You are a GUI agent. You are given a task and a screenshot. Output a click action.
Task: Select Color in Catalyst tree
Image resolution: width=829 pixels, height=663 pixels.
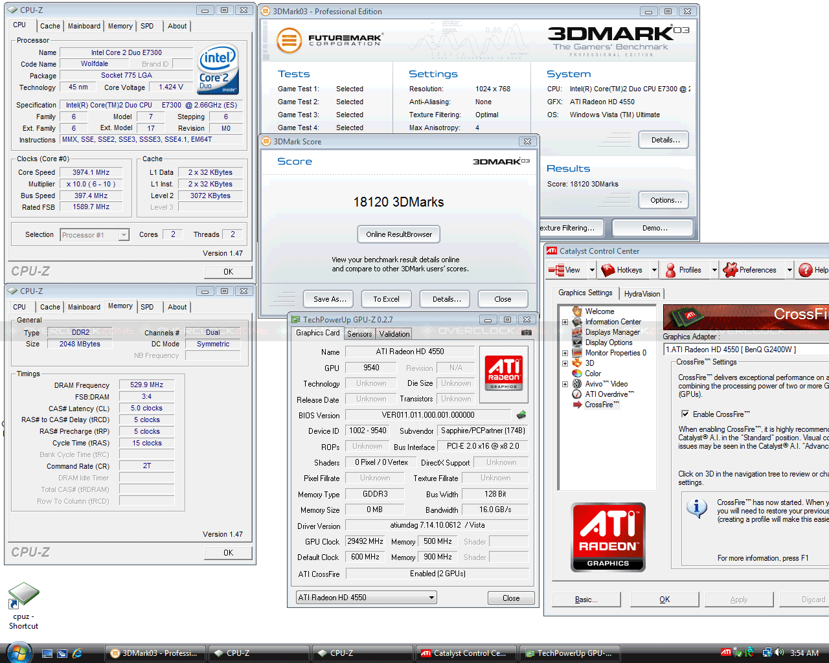point(593,374)
